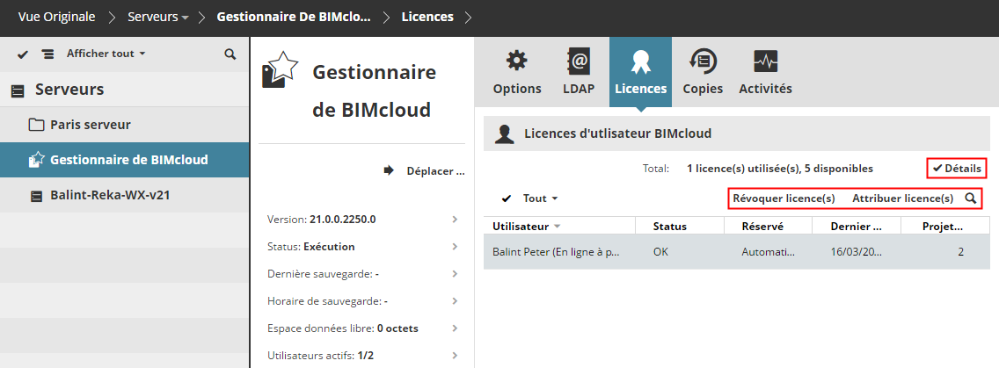This screenshot has width=999, height=368.
Task: Click the large BIMcloud manager star icon
Action: coord(281,70)
